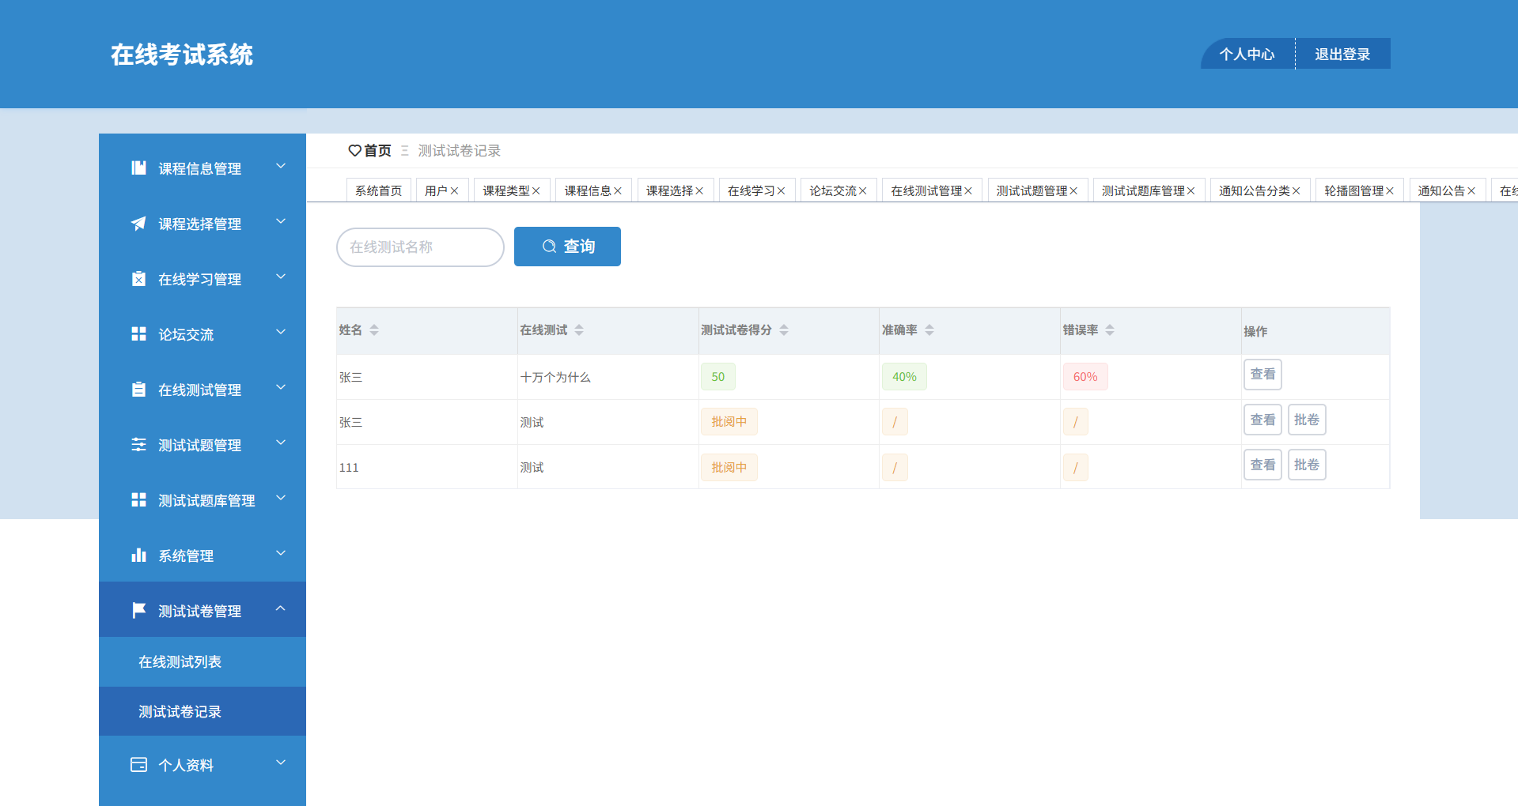Image resolution: width=1518 pixels, height=806 pixels.
Task: Click the heart icon next to 首页
Action: coord(354,150)
